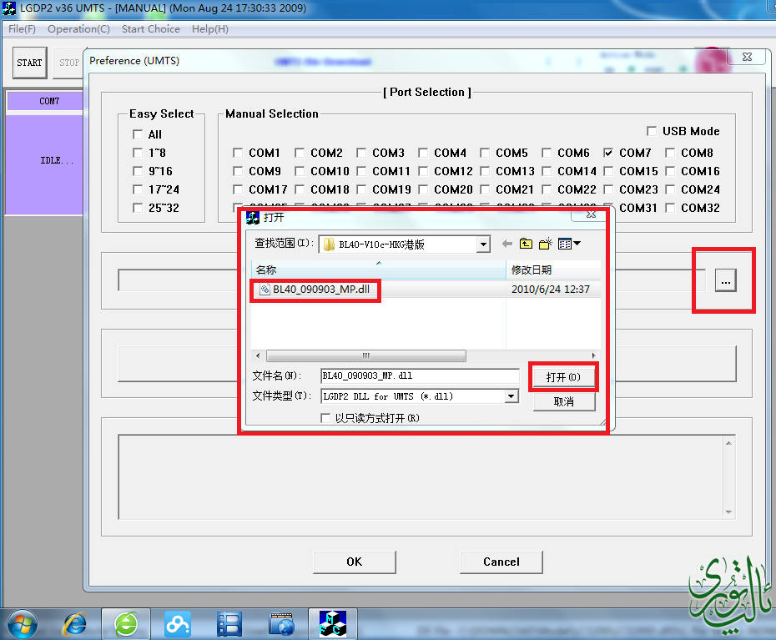The image size is (776, 640).
Task: Click the 取消 cancel button in file dialog
Action: click(x=564, y=401)
